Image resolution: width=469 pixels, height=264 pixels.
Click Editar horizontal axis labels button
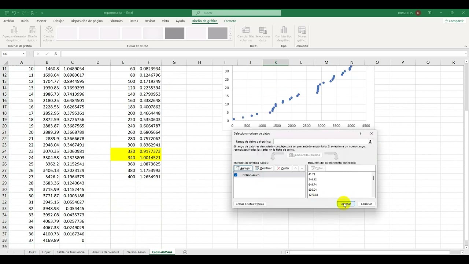tap(317, 168)
